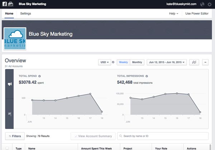This screenshot has width=215, height=150.
Task: Click the Jun 18 data point on spend chart
Action: click(102, 112)
